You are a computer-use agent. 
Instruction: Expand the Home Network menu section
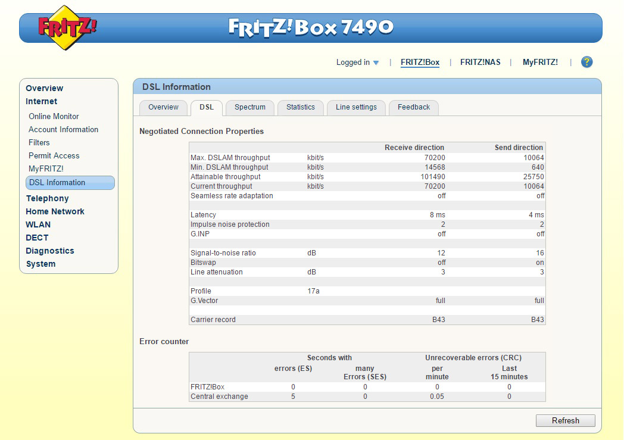(x=55, y=211)
